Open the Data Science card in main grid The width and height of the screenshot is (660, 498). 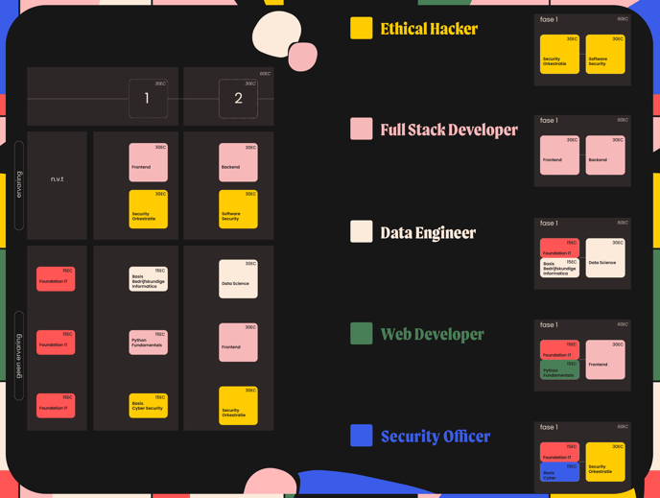pos(238,279)
